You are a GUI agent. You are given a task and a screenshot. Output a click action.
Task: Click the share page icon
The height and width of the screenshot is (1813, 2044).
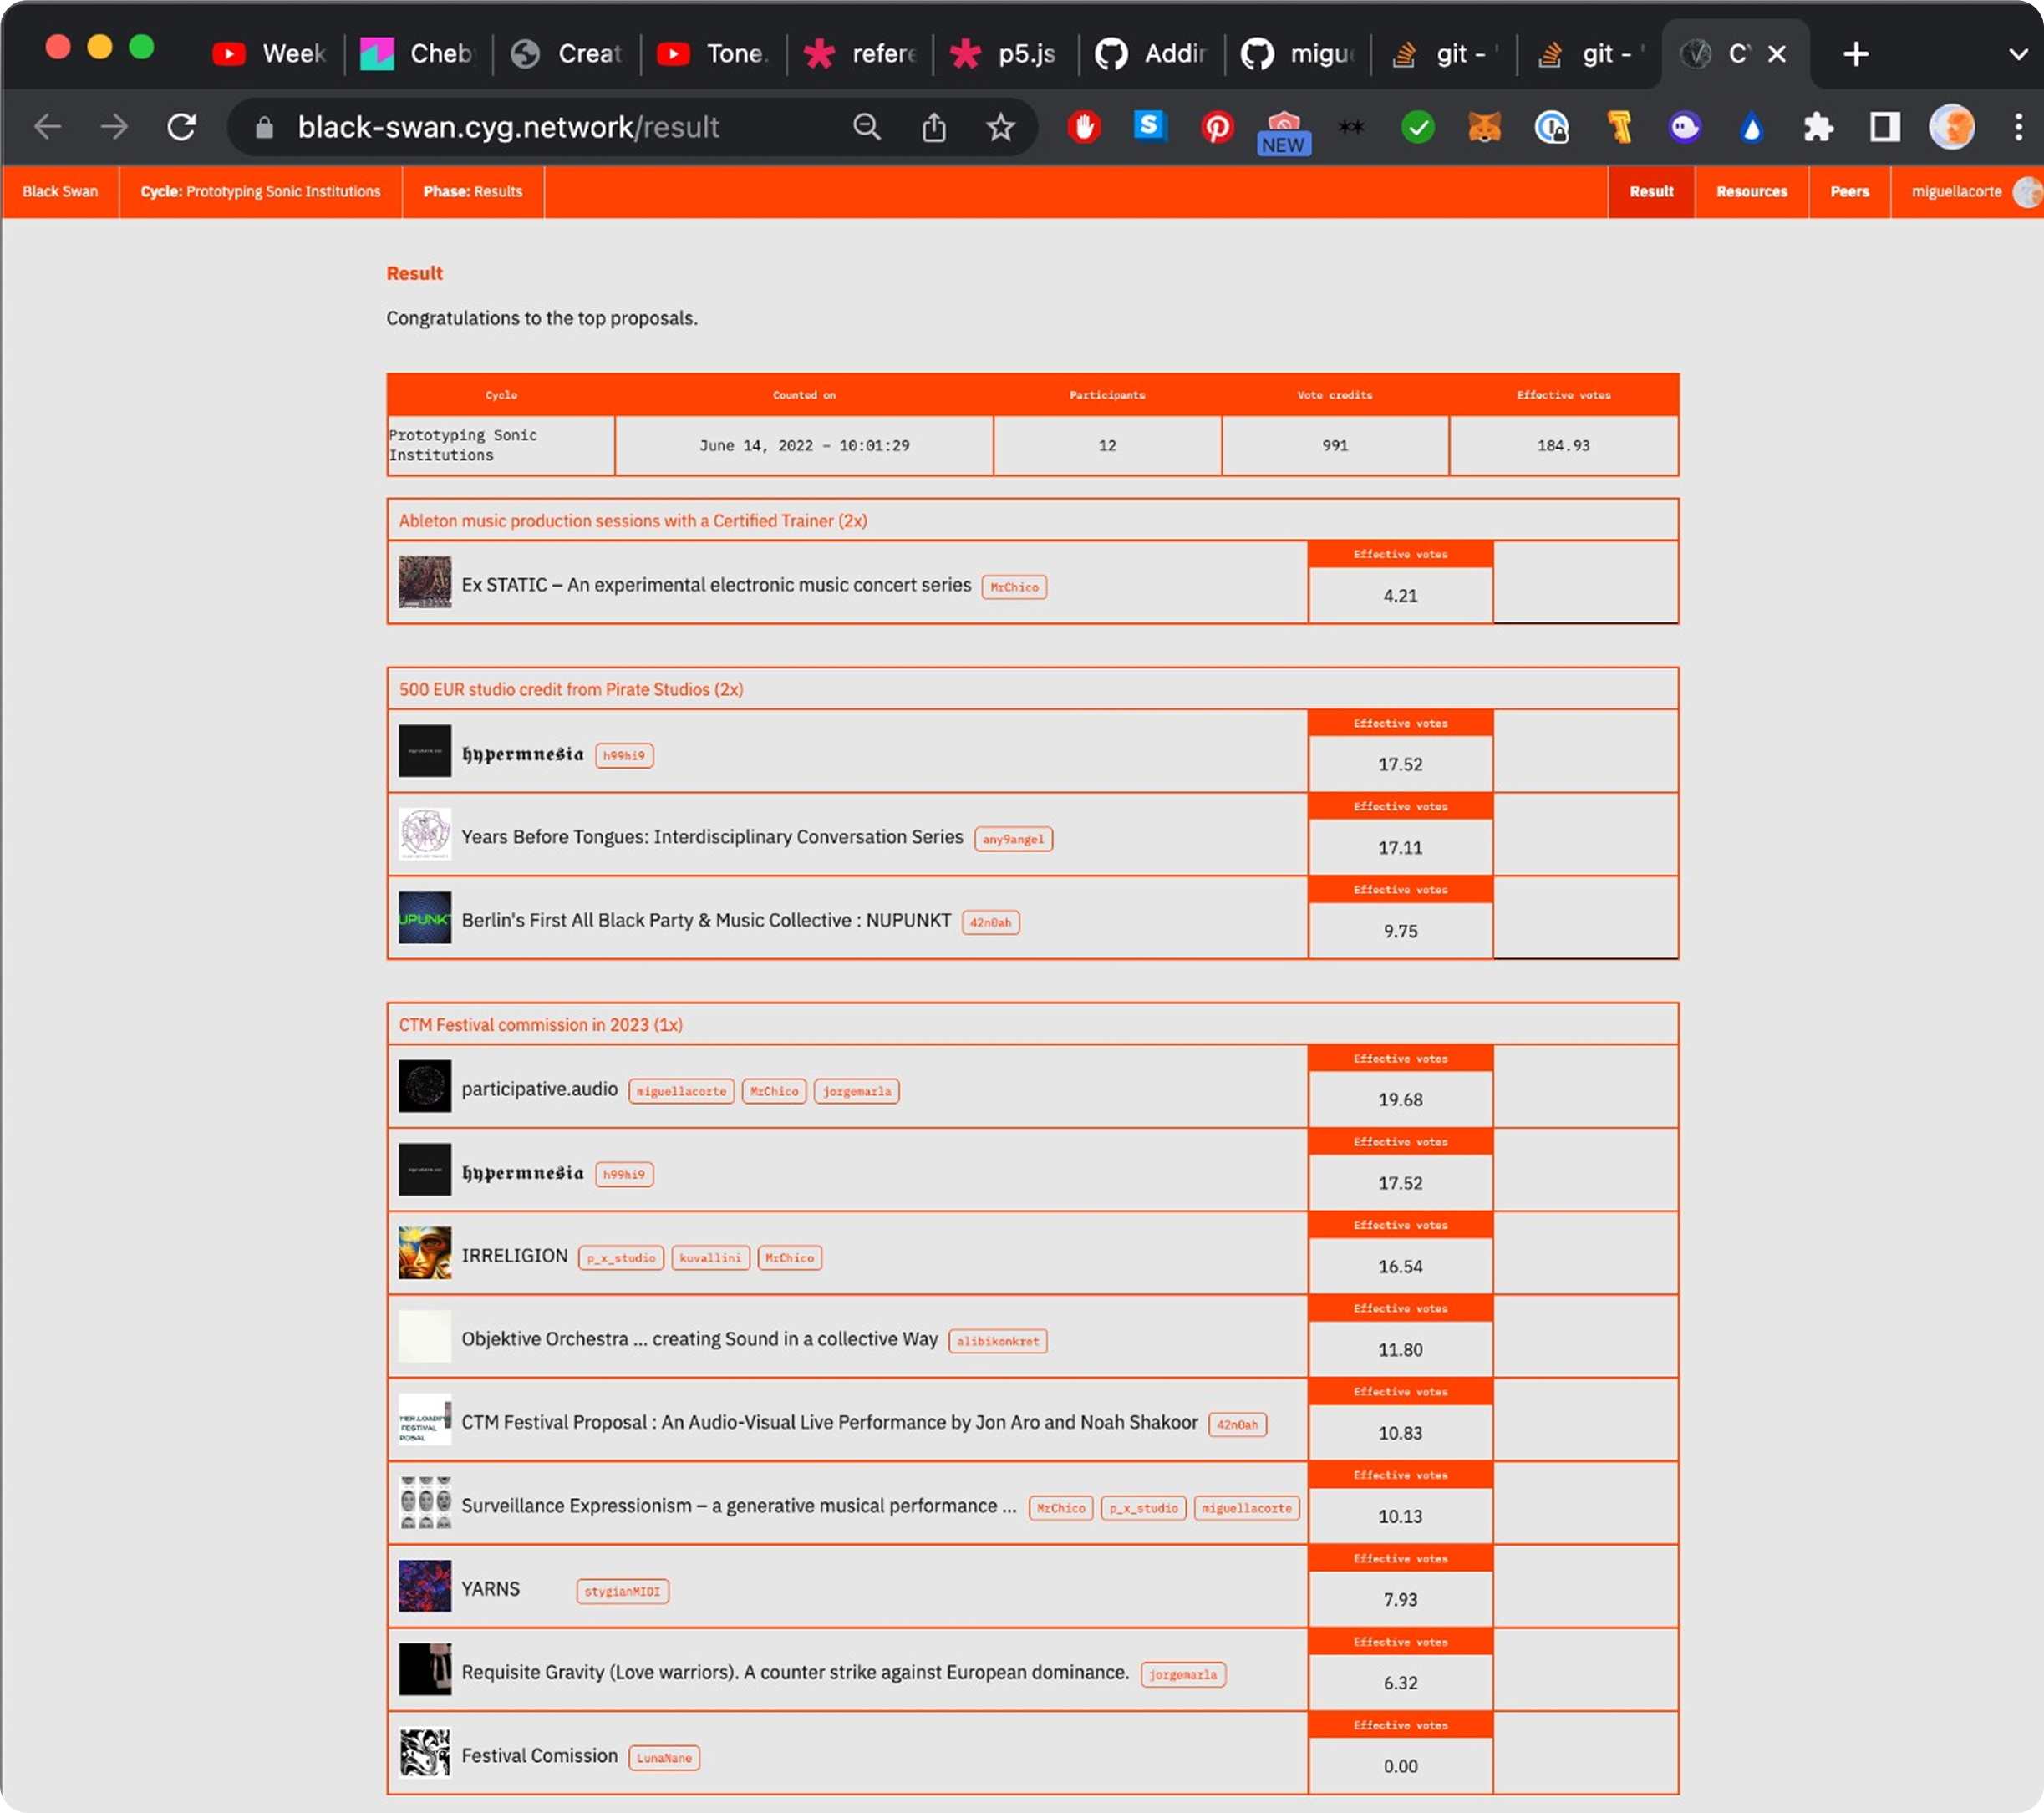[x=933, y=127]
